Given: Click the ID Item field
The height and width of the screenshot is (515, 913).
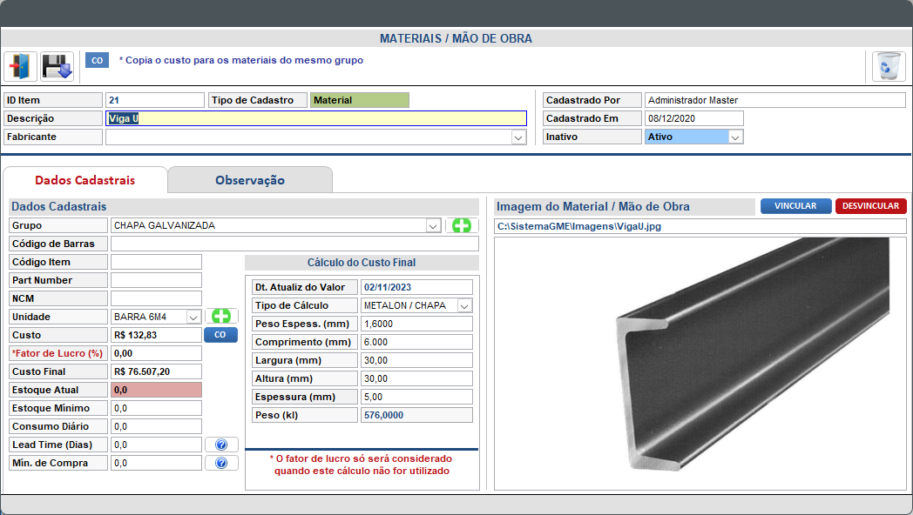Looking at the screenshot, I should coord(155,100).
